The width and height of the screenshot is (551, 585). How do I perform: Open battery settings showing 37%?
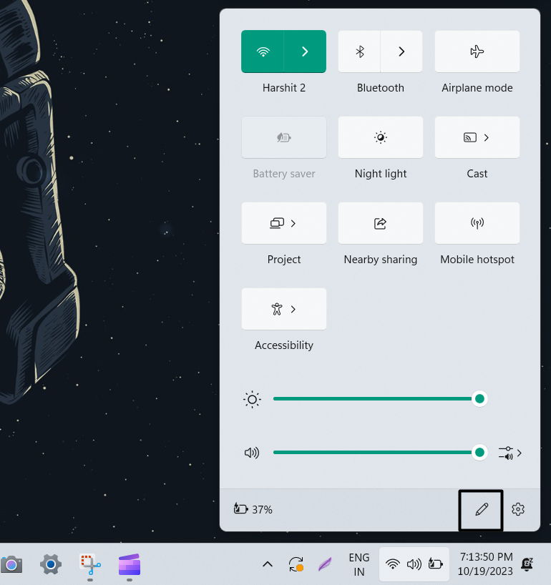click(x=253, y=509)
